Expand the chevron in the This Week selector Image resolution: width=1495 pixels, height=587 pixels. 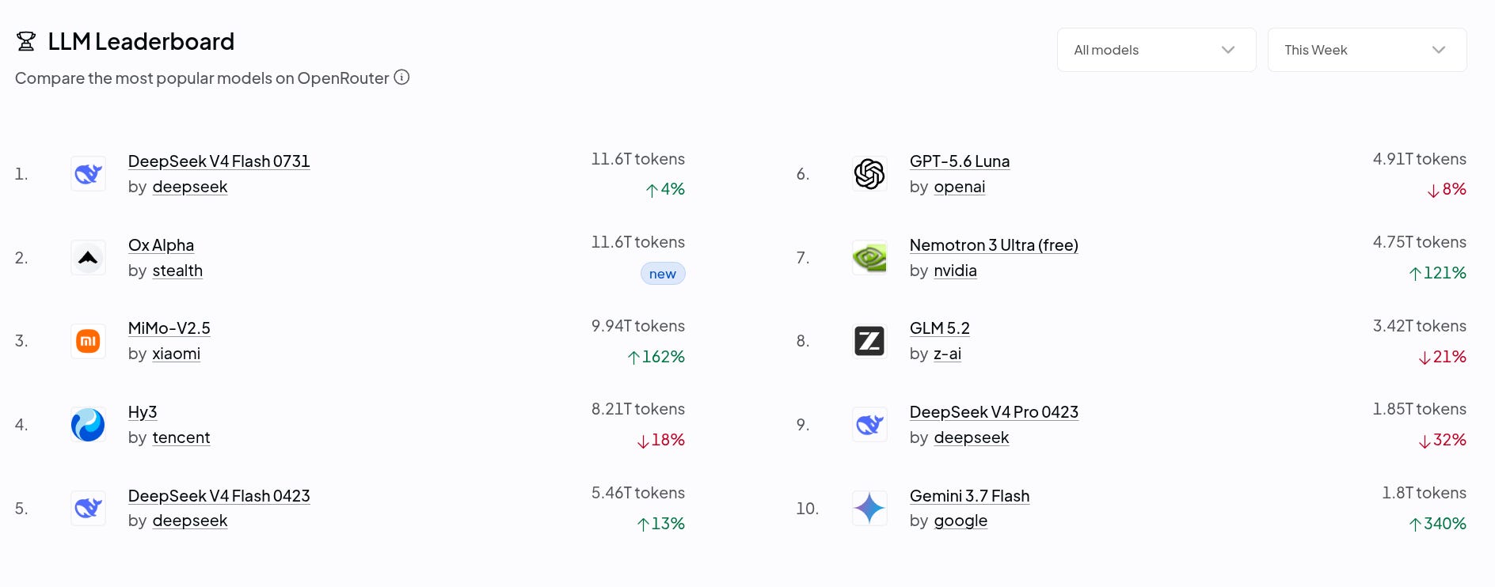click(x=1439, y=50)
